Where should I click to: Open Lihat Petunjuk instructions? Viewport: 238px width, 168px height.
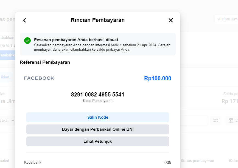click(x=98, y=141)
